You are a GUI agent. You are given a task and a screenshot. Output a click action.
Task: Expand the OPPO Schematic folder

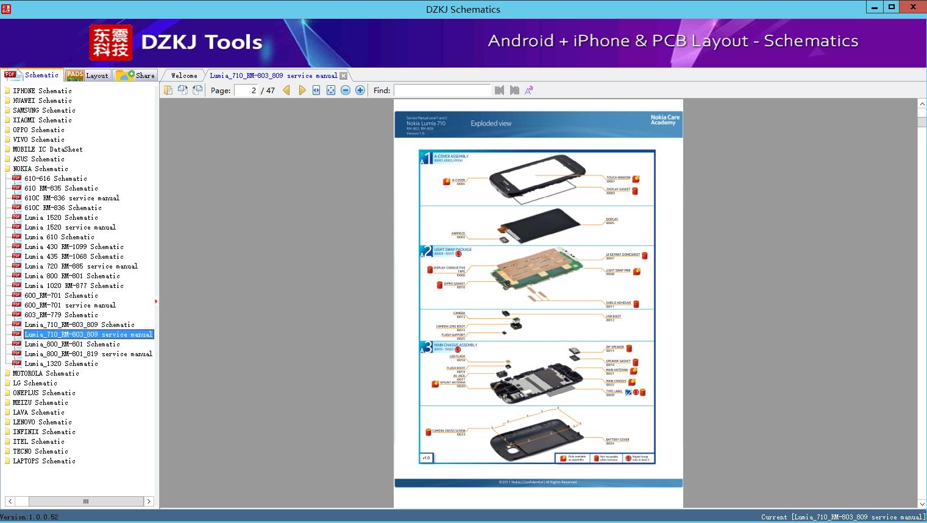38,130
